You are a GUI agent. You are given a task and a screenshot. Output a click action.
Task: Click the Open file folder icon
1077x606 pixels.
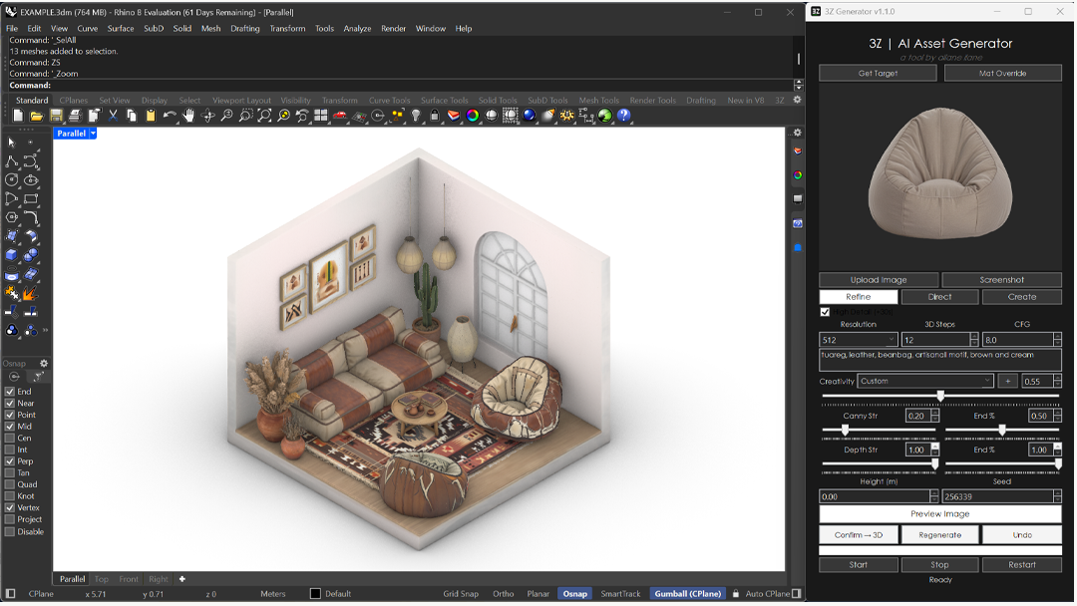click(37, 116)
